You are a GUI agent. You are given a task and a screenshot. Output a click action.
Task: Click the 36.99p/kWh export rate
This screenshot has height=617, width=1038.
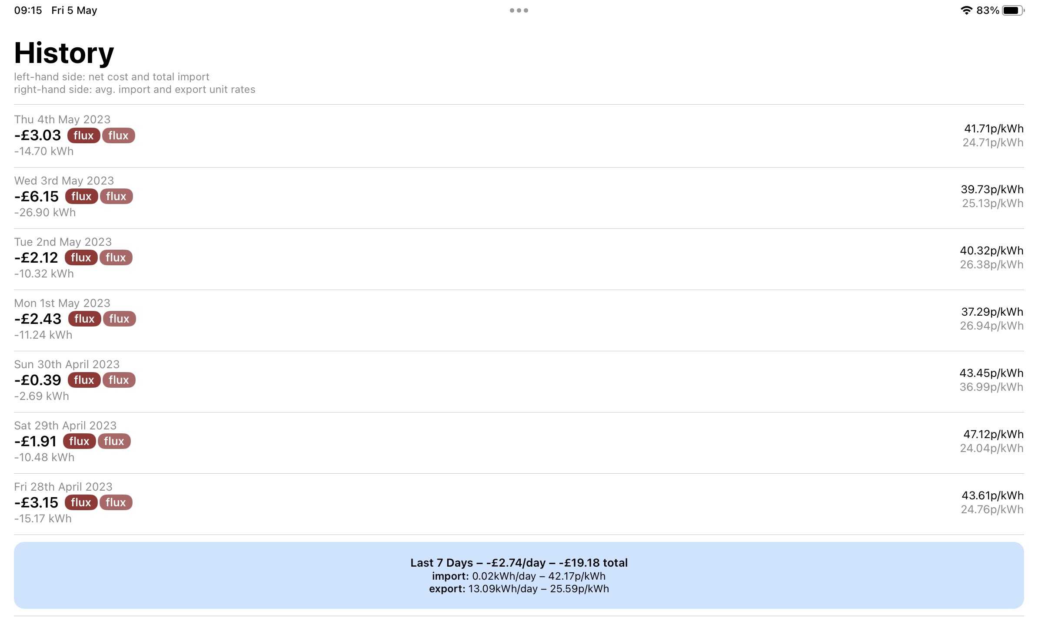[x=991, y=387]
